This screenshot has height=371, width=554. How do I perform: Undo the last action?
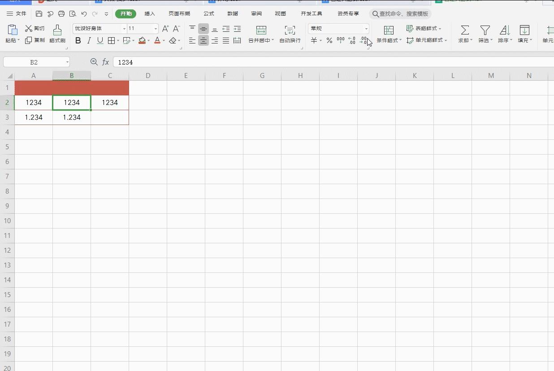pyautogui.click(x=84, y=14)
